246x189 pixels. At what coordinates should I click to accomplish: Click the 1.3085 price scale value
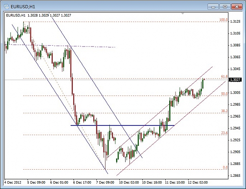[235, 45]
